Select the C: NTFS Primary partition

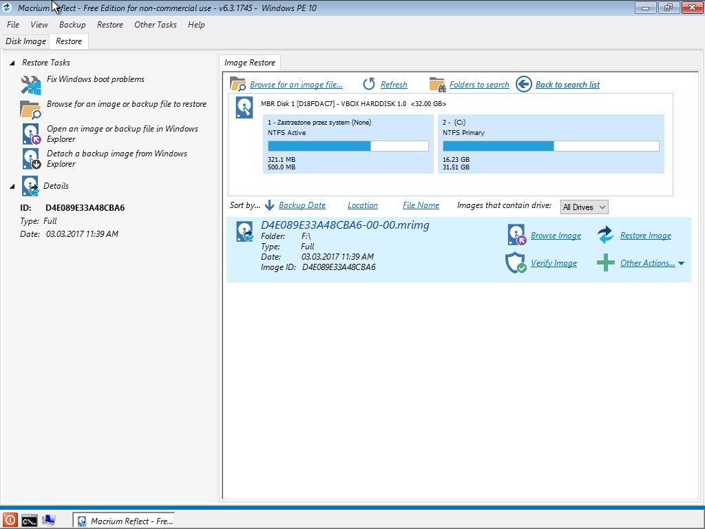(551, 144)
